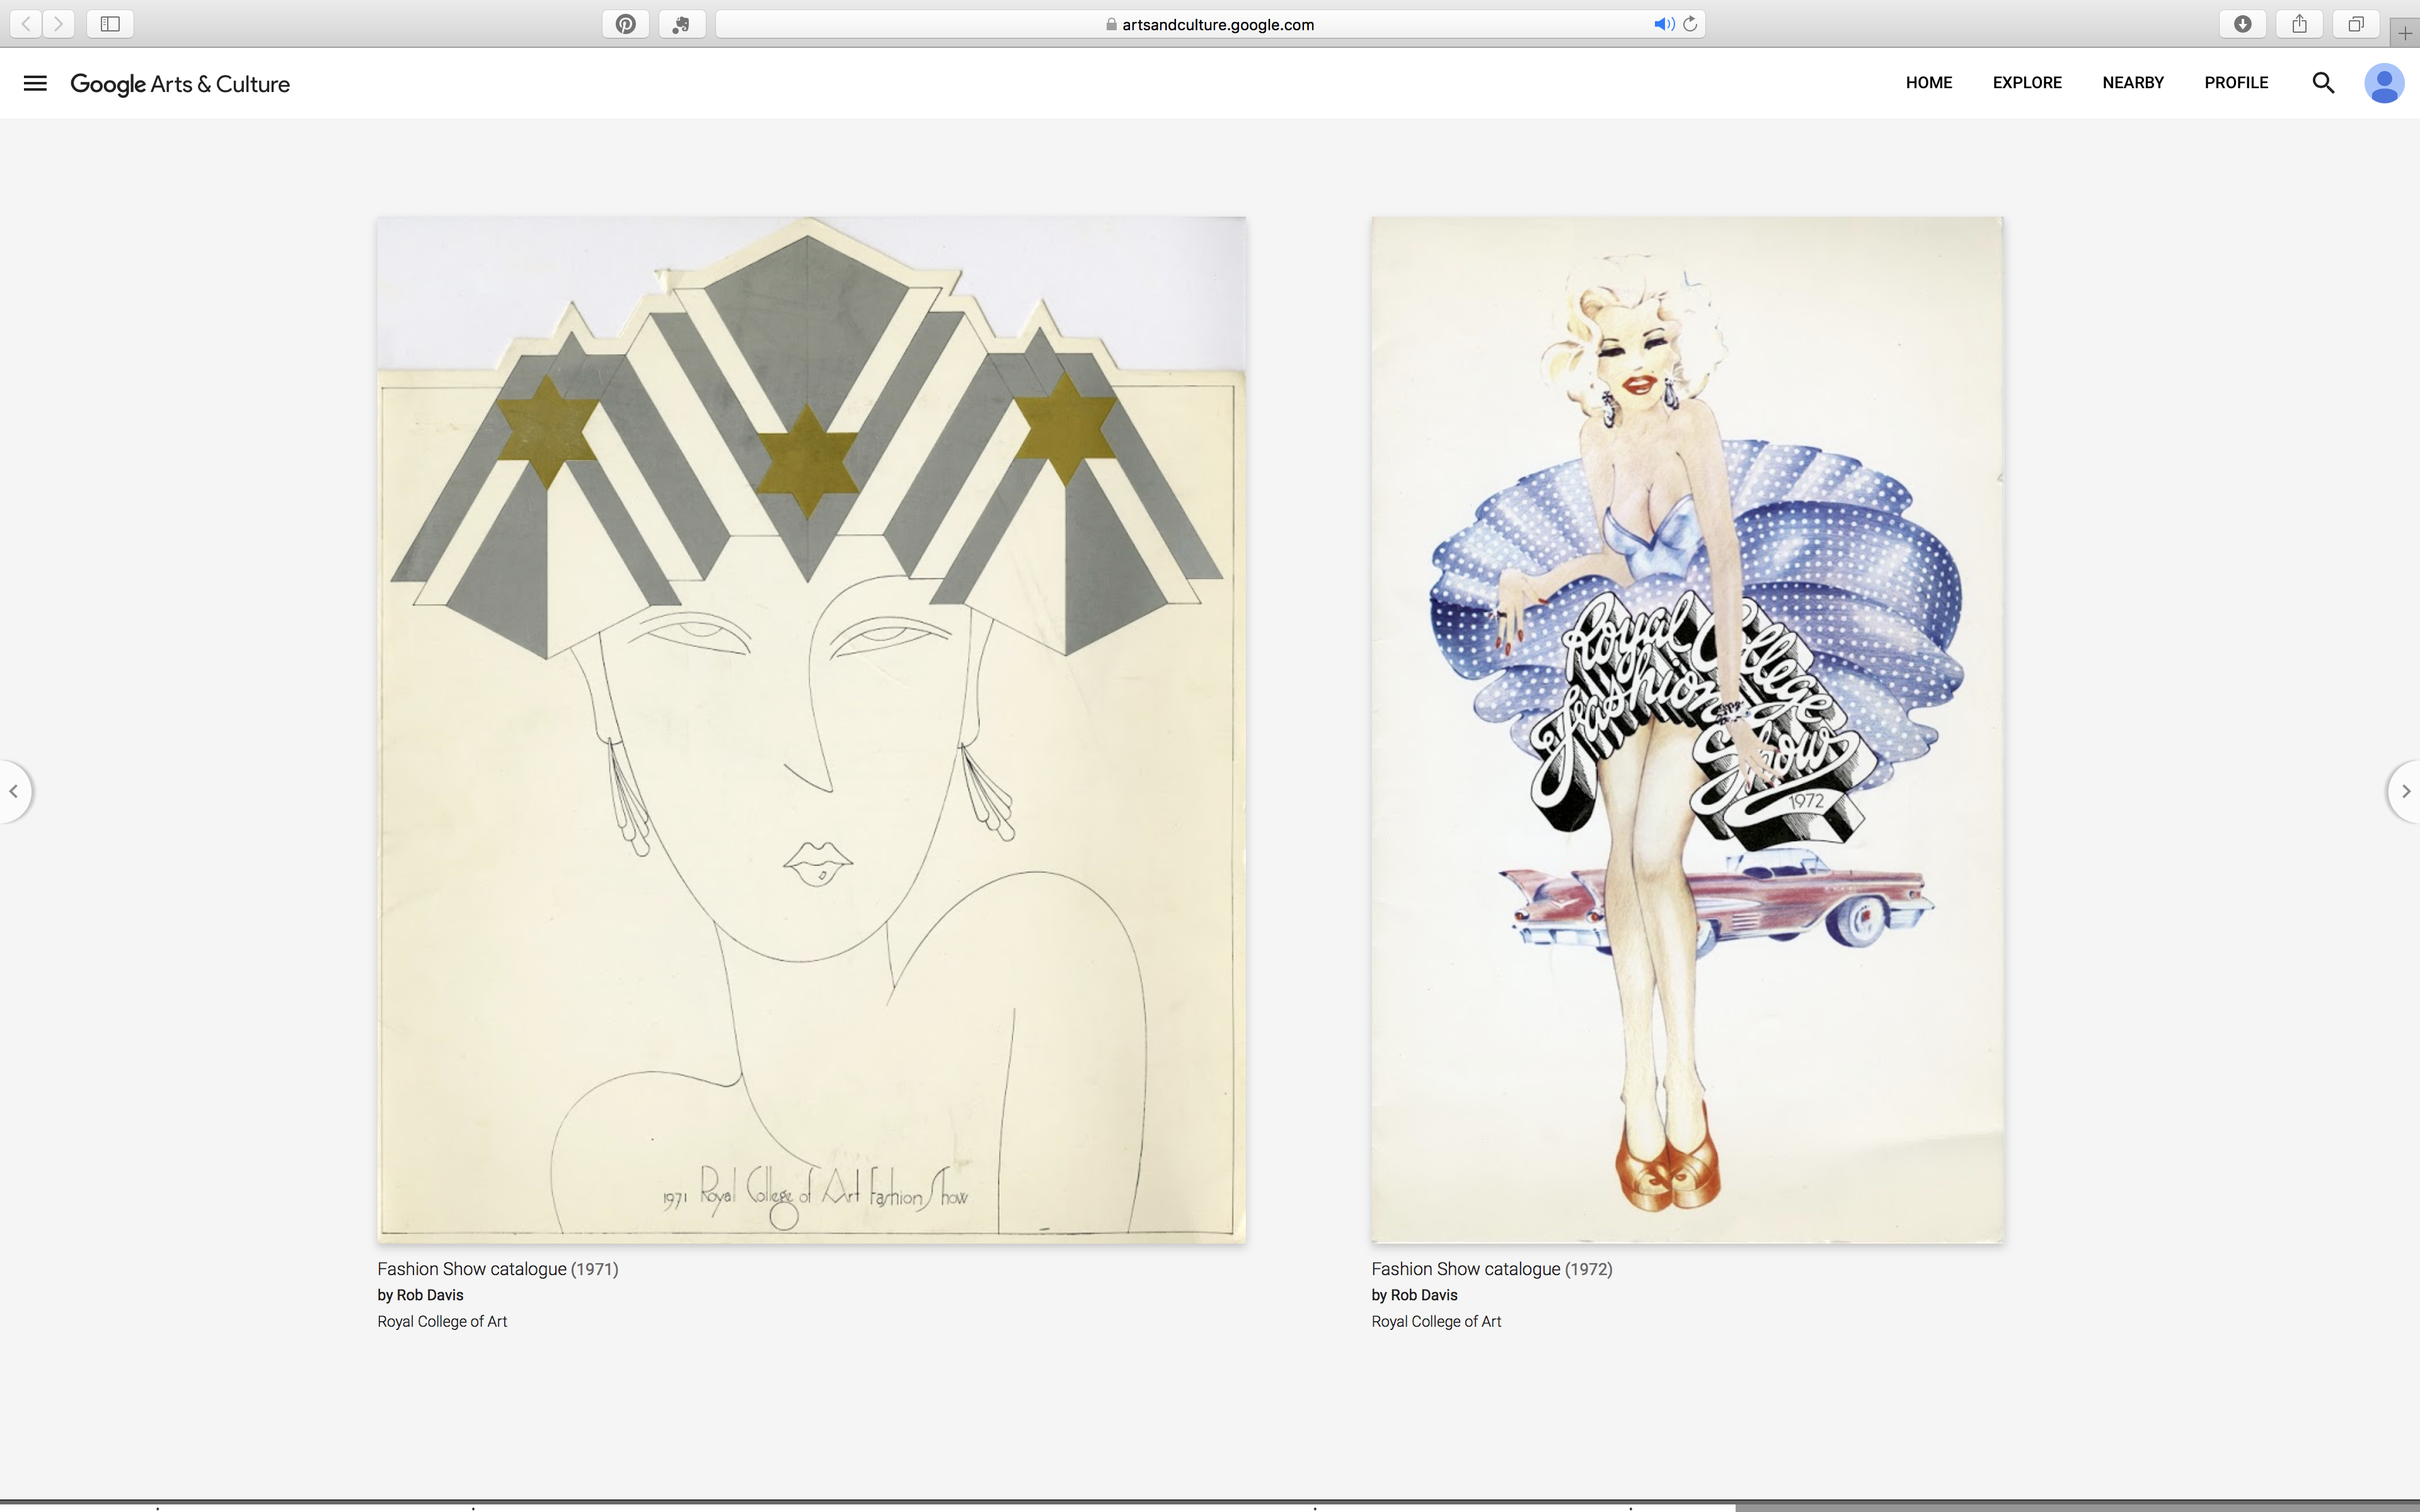
Task: Click title Fashion Show catalogue (1972)
Action: [x=1491, y=1269]
